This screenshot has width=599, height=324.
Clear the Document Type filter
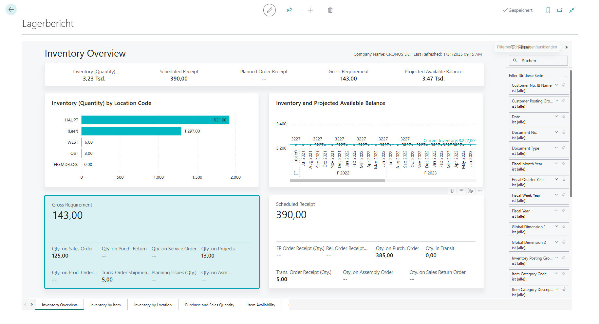click(x=564, y=148)
